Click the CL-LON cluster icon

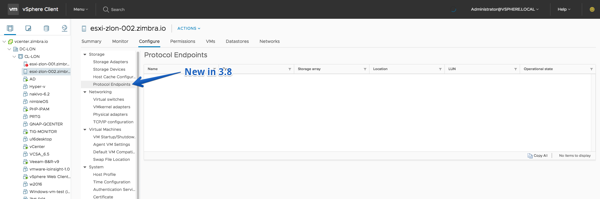point(21,57)
